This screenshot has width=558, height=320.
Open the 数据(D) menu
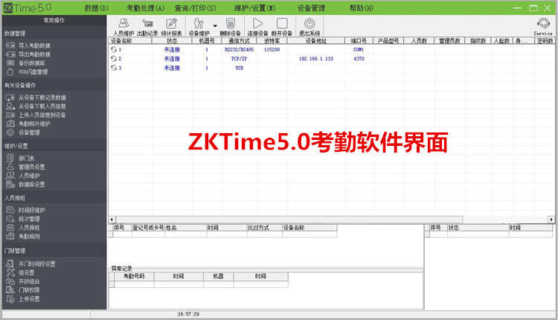[97, 8]
